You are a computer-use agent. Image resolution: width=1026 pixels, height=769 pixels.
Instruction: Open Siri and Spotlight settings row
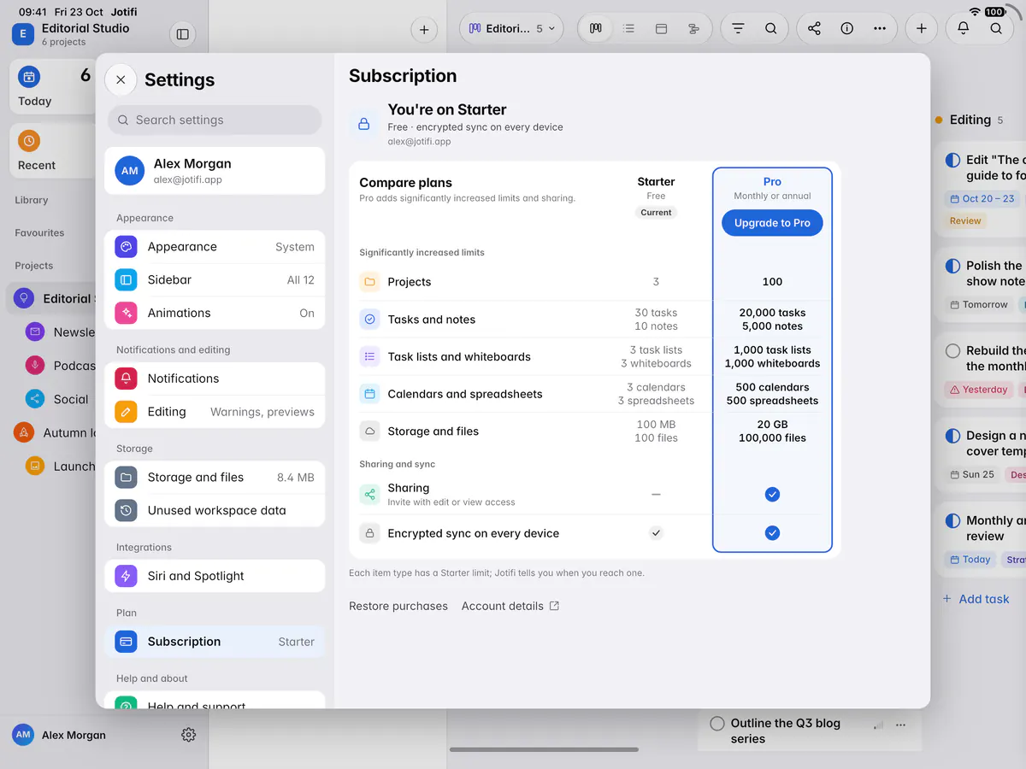tap(215, 576)
